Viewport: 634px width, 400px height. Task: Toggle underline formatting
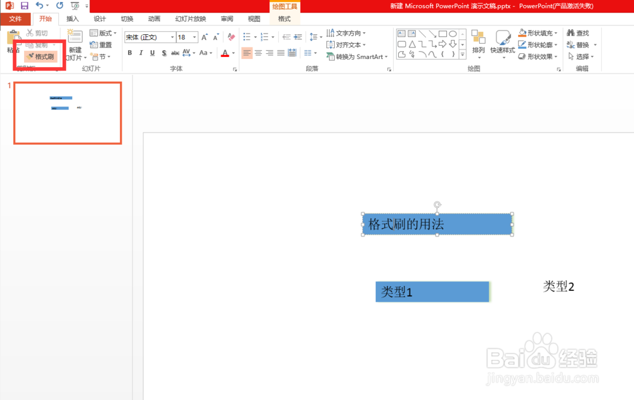(152, 53)
